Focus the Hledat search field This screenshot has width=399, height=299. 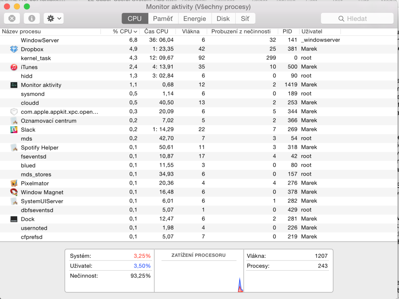point(357,19)
